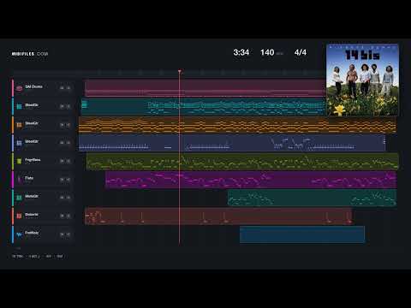Image resolution: width=411 pixels, height=308 pixels.
Task: Mute the FretNoiz track
Action: click(62, 234)
